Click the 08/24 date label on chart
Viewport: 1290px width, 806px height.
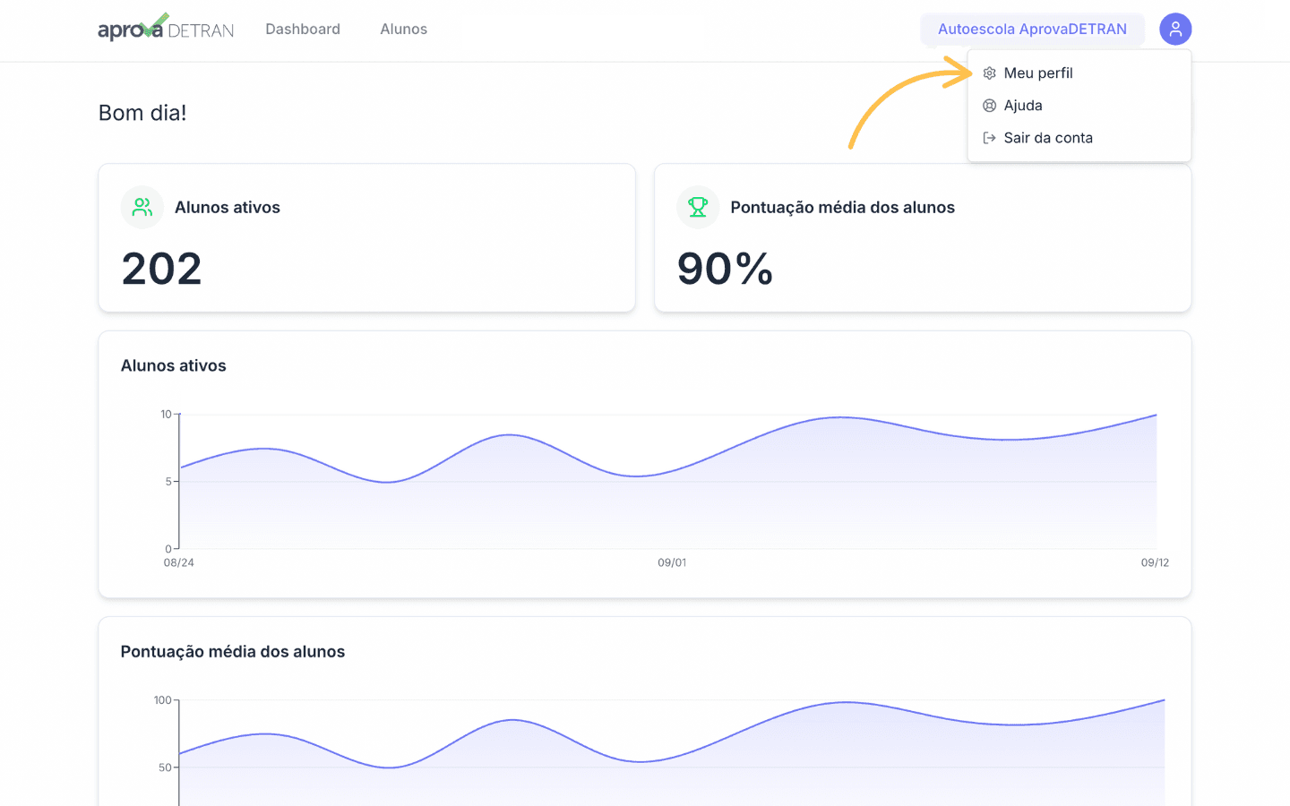point(178,562)
